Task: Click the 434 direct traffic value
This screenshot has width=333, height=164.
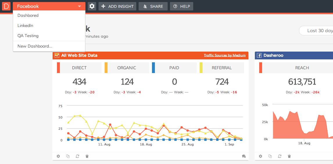Action: (x=79, y=82)
